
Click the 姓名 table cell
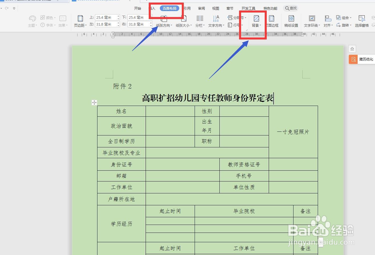click(121, 111)
